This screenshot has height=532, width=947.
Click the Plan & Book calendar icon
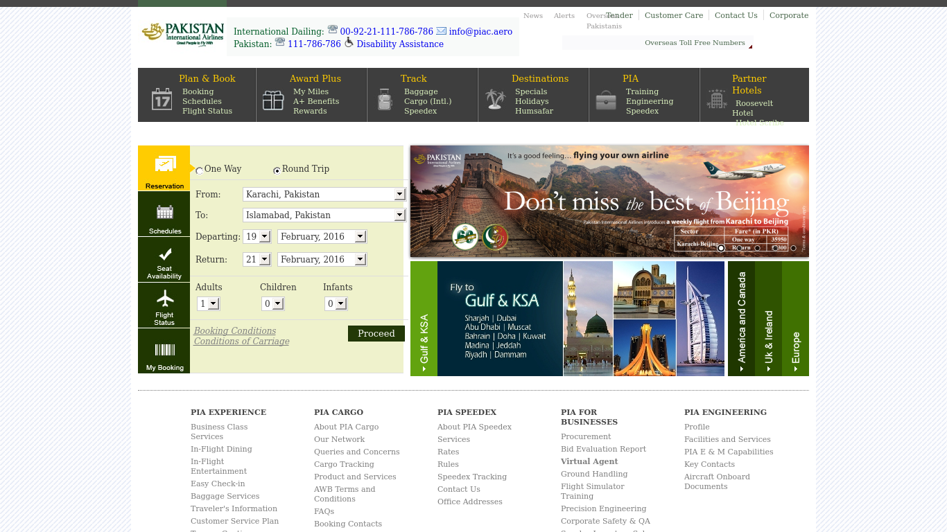pyautogui.click(x=162, y=99)
